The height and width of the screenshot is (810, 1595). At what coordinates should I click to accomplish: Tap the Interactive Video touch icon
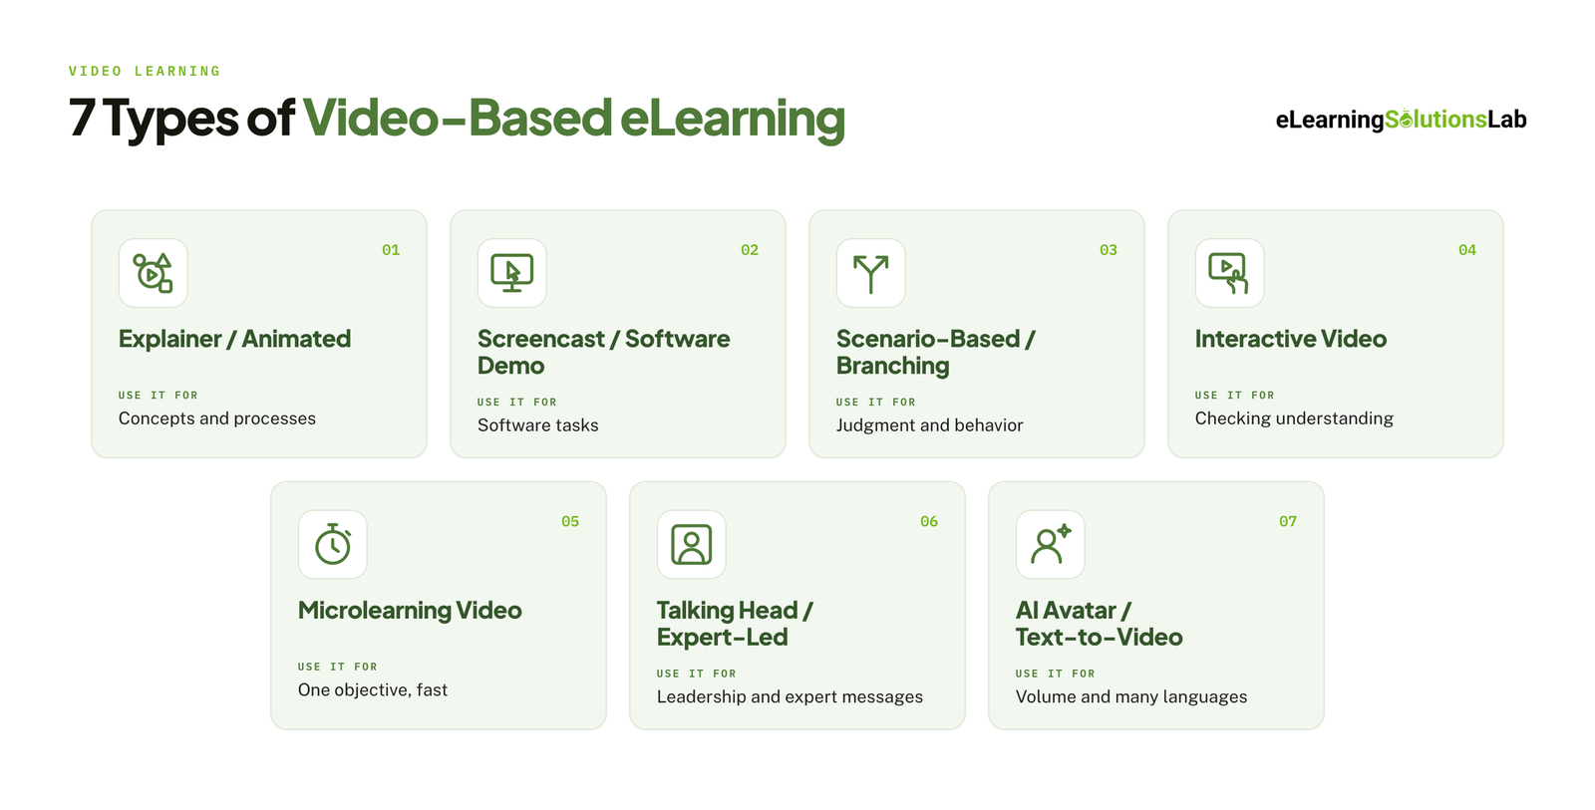point(1230,273)
